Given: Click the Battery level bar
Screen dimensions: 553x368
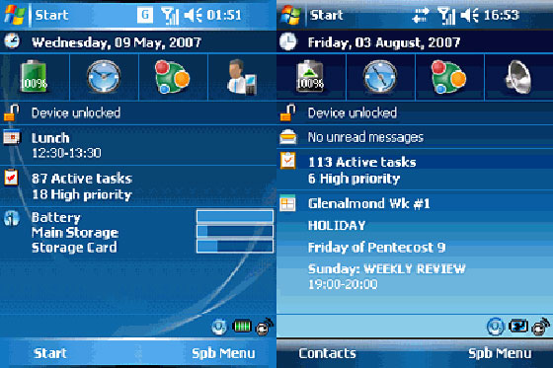Looking at the screenshot, I should (235, 216).
